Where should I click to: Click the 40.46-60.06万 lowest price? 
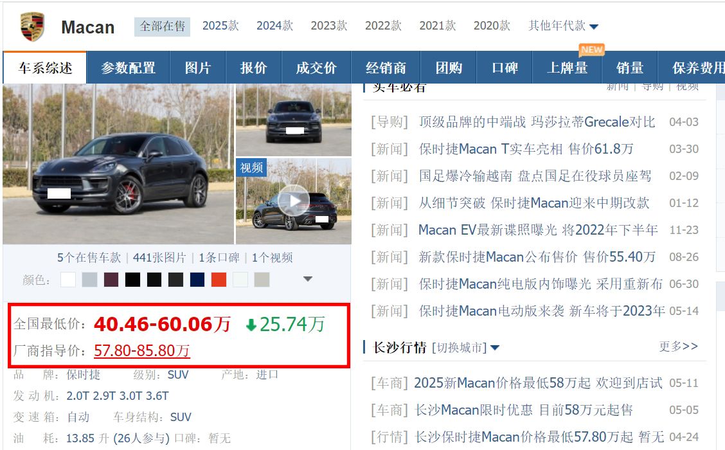click(x=162, y=324)
